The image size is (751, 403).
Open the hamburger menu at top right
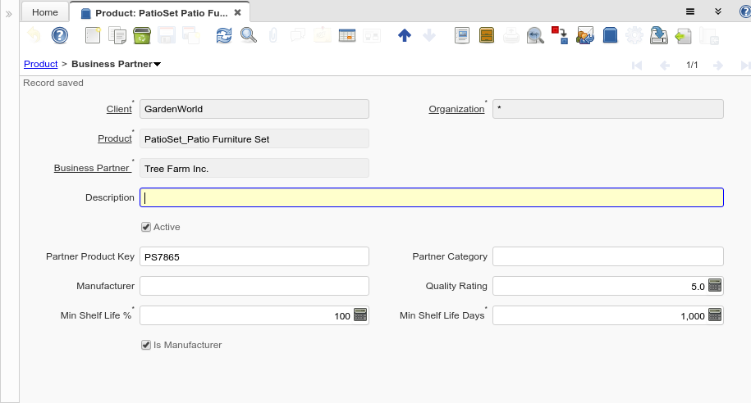(690, 11)
